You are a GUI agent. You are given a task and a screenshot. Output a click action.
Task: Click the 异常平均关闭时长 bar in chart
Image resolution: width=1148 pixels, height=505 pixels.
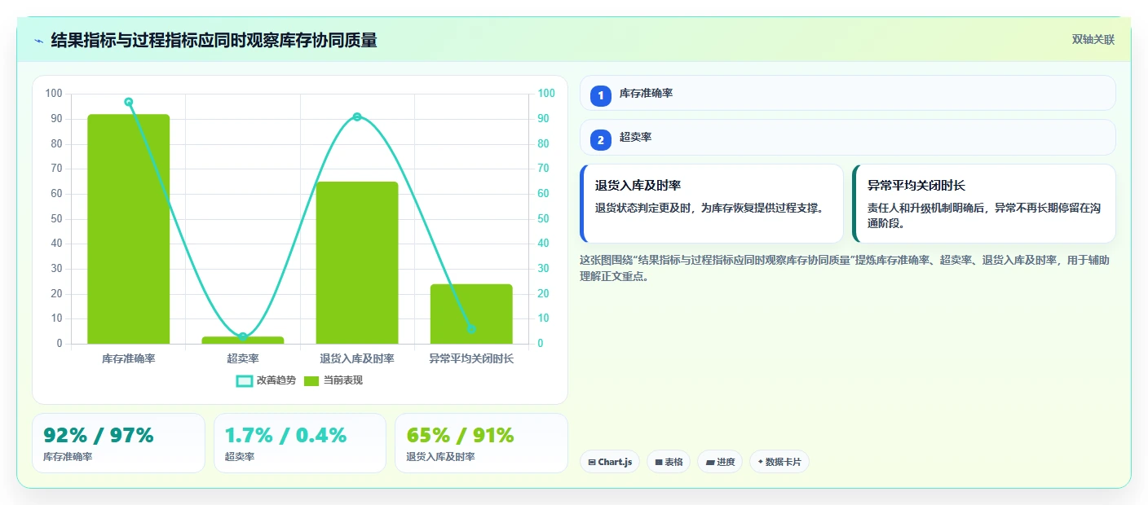pyautogui.click(x=471, y=314)
